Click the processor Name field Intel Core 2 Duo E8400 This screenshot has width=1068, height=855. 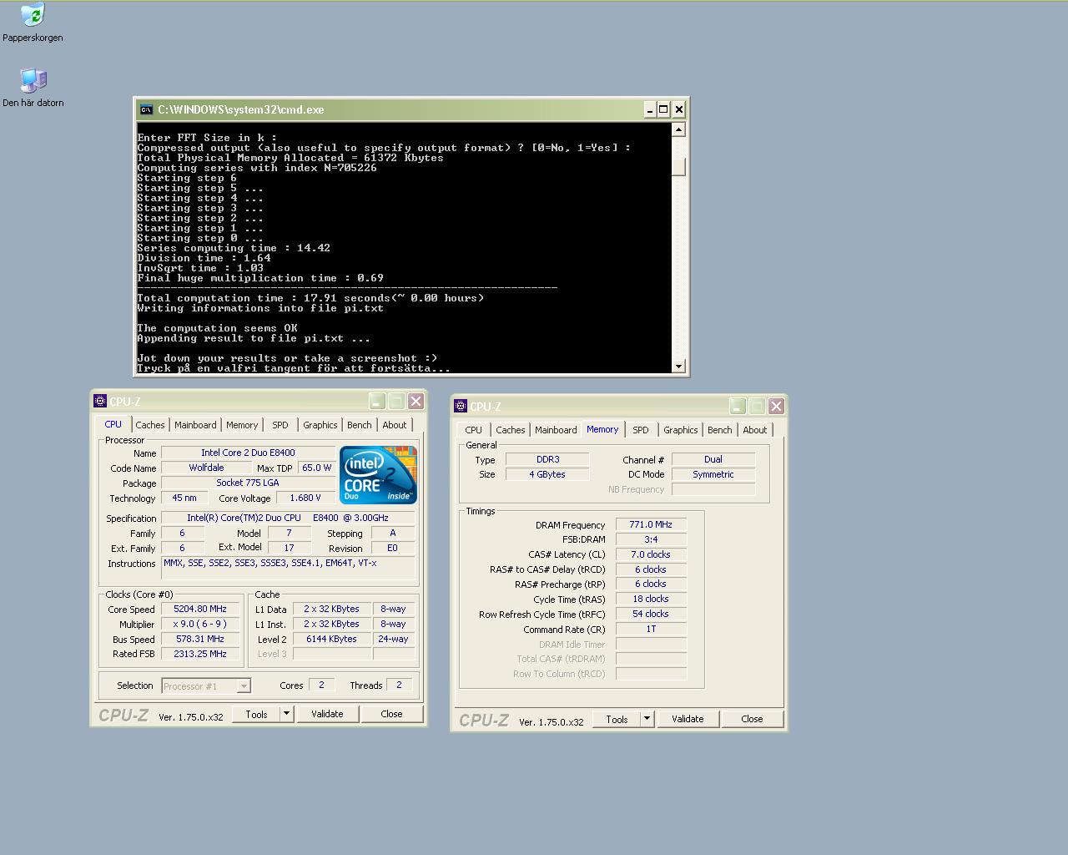[x=248, y=453]
